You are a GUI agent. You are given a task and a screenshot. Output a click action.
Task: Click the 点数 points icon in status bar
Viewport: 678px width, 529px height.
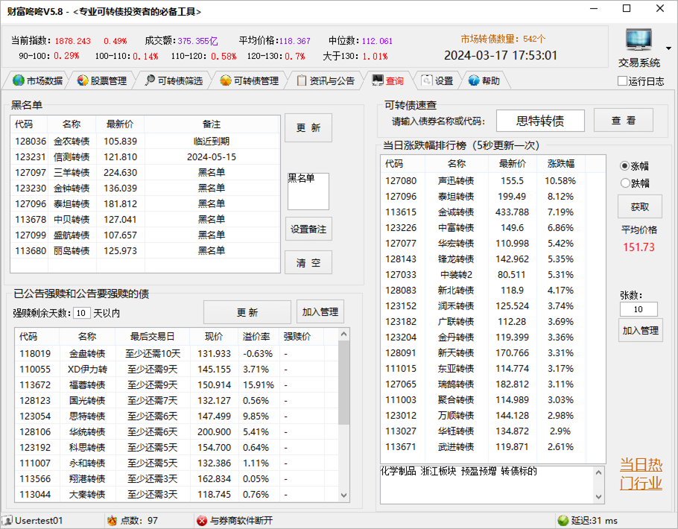(x=112, y=520)
